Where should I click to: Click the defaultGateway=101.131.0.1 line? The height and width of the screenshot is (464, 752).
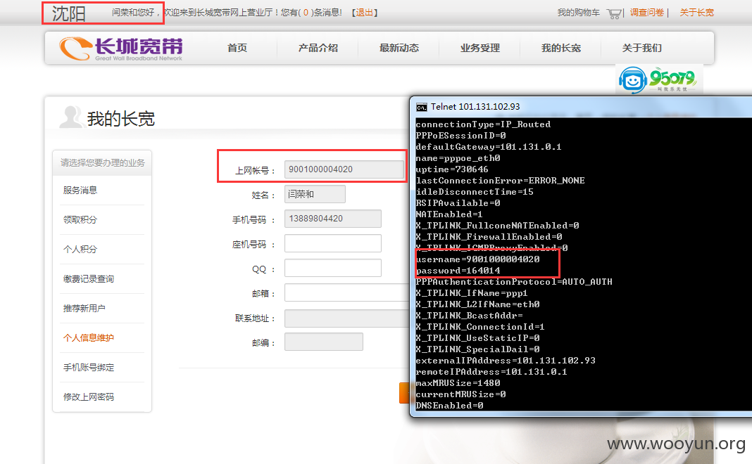coord(488,147)
